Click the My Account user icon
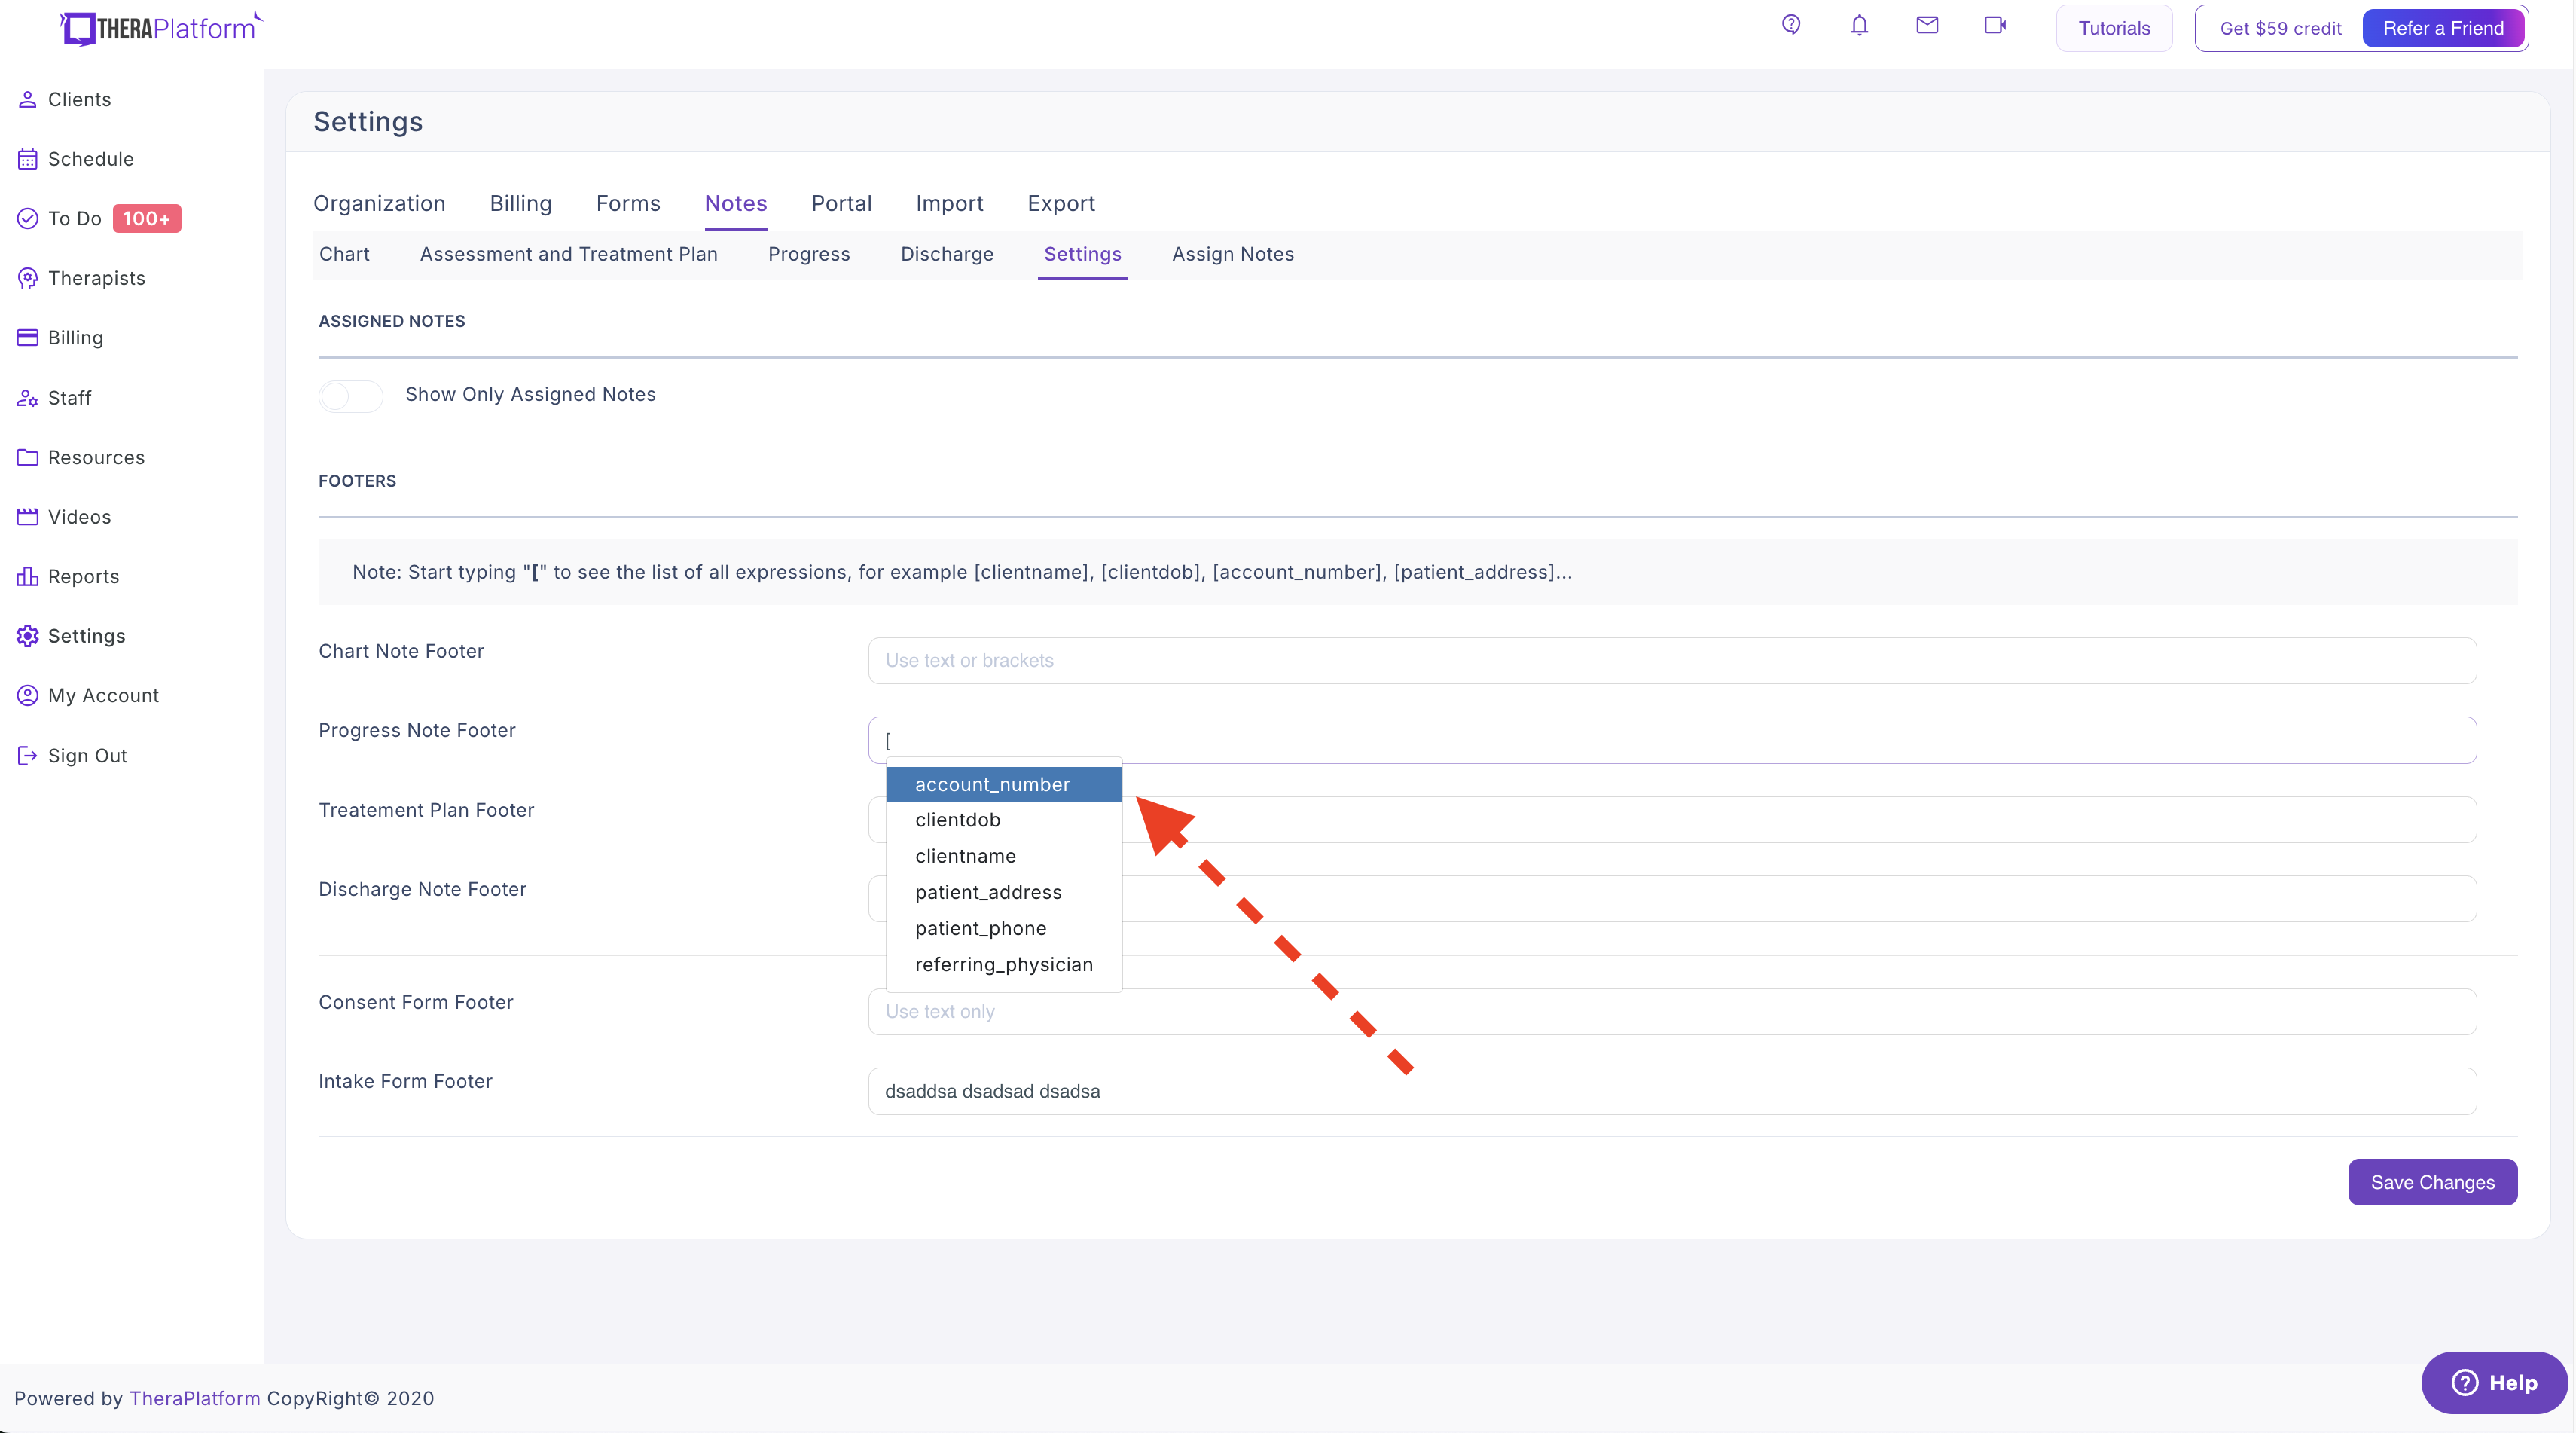2576x1433 pixels. (28, 695)
